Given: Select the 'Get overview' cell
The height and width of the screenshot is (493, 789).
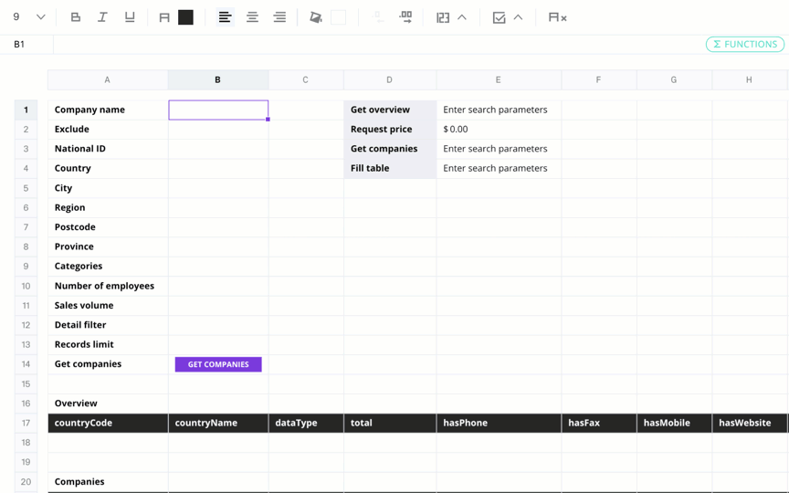Looking at the screenshot, I should coord(390,110).
